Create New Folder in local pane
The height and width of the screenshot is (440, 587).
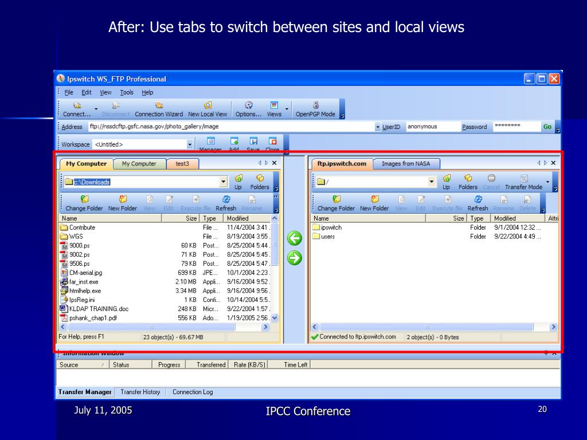tap(123, 203)
